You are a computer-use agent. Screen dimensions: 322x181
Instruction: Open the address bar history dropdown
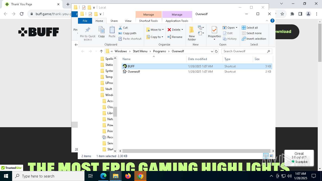pyautogui.click(x=212, y=51)
